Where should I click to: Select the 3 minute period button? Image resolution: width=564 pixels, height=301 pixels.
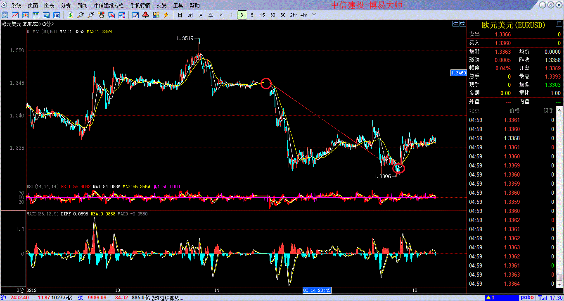(242, 15)
